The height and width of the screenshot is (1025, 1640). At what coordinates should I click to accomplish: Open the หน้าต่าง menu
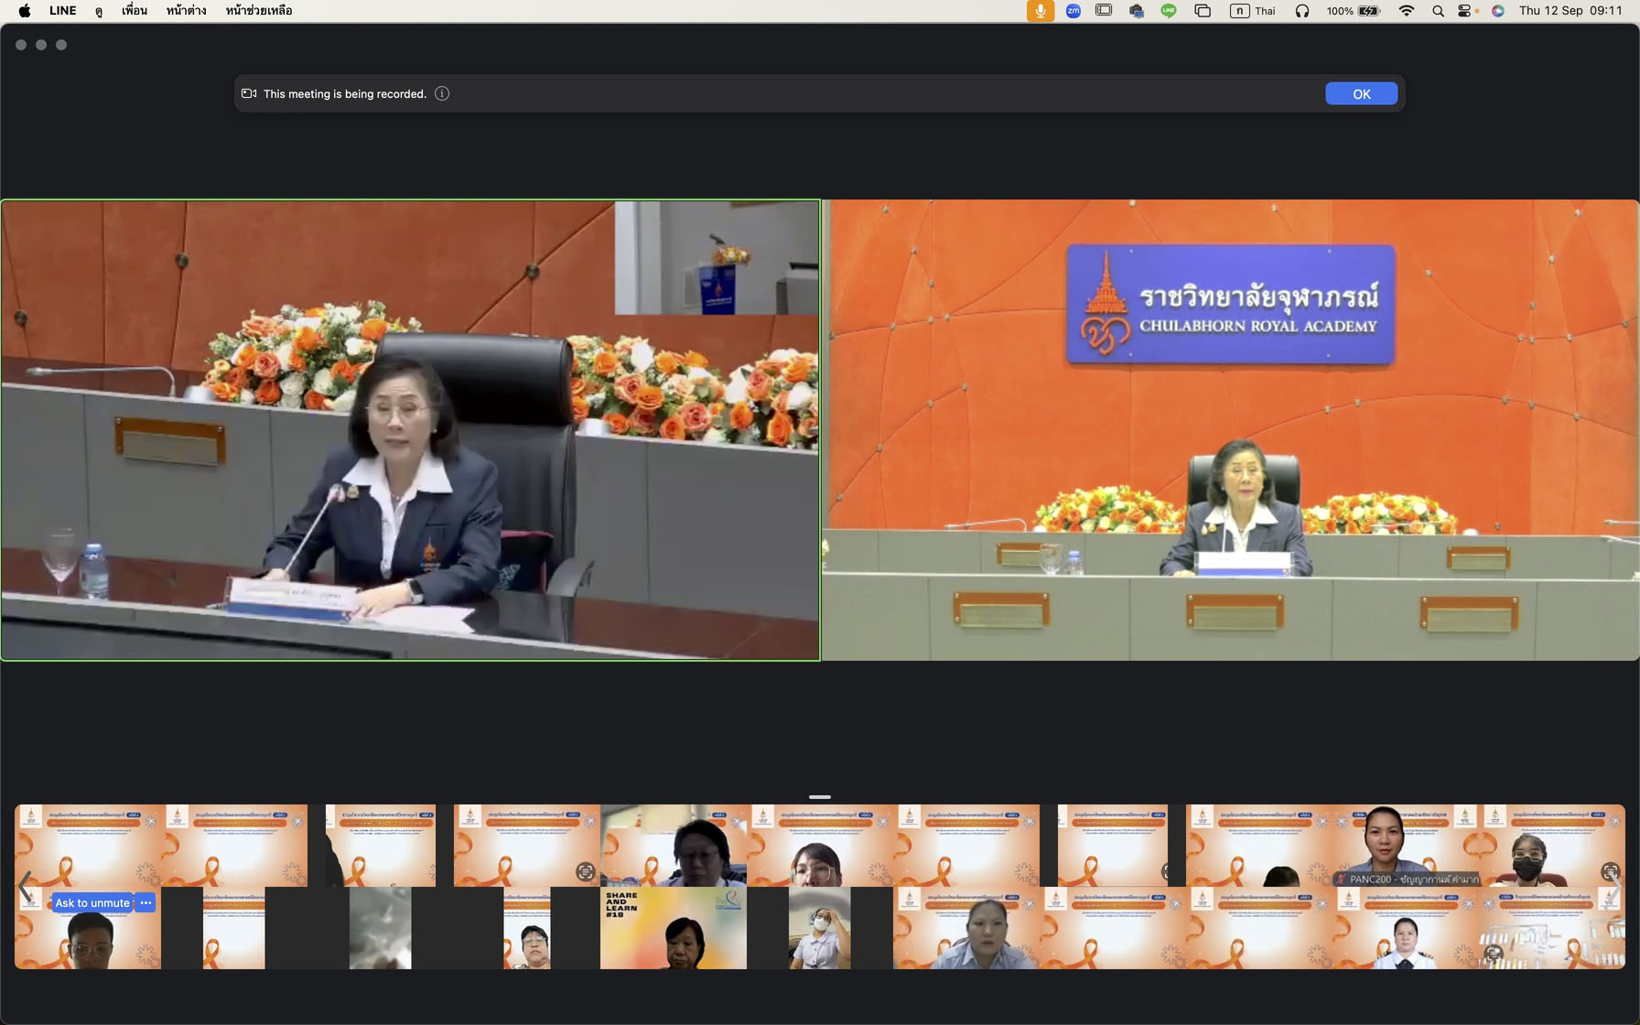click(186, 11)
